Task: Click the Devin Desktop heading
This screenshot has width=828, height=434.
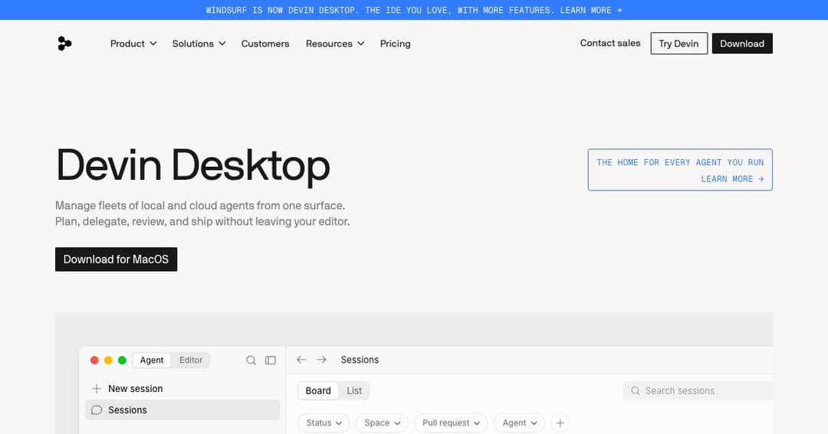Action: pos(192,165)
